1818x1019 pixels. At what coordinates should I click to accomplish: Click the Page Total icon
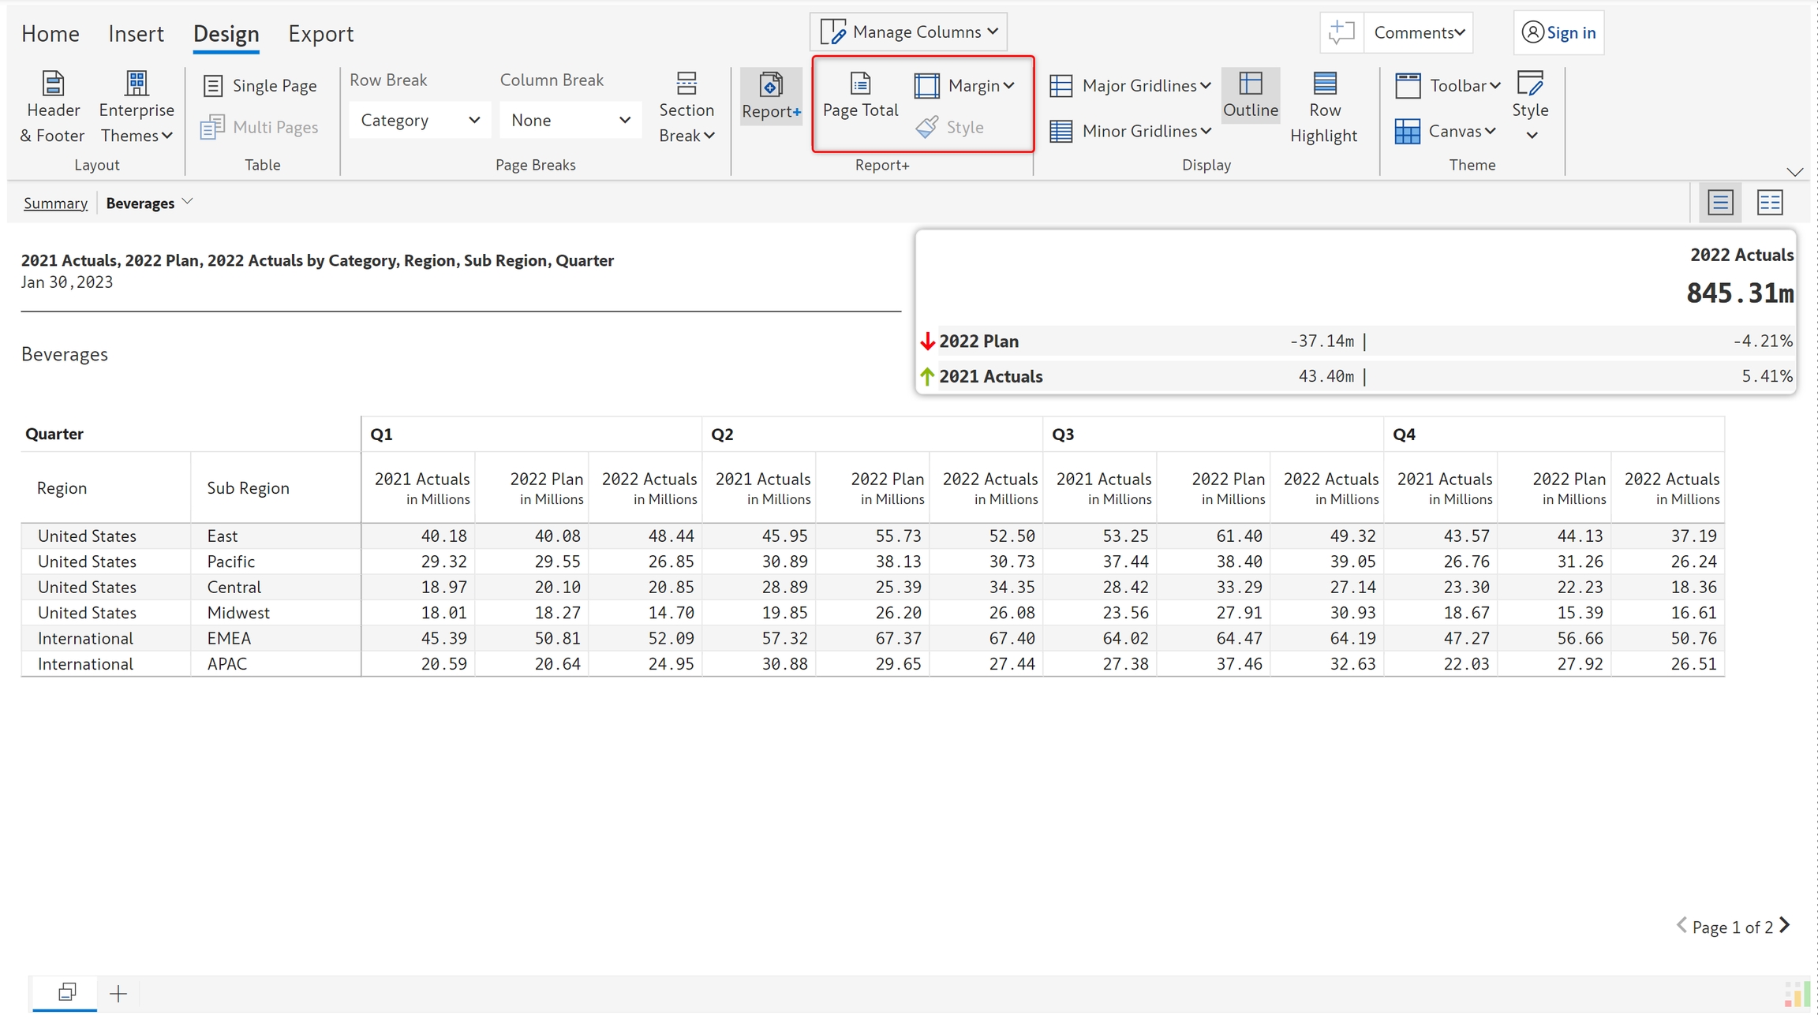pos(860,84)
